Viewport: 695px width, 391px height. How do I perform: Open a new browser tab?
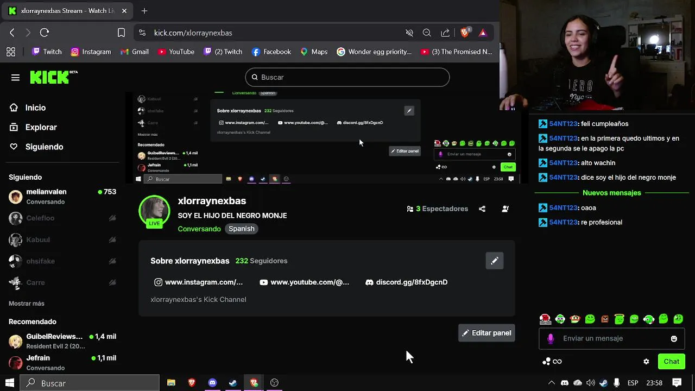tap(144, 11)
